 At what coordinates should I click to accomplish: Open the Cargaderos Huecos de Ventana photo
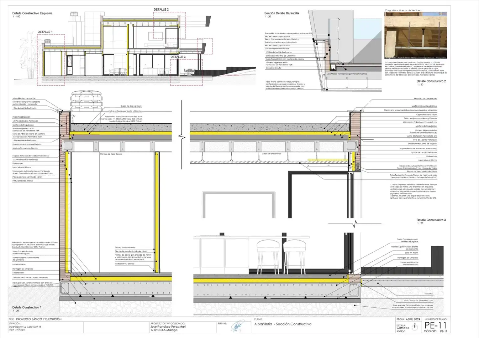coord(416,36)
